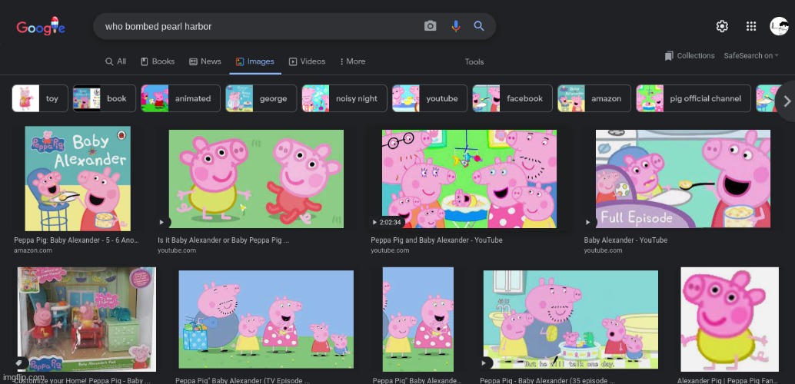Select the Images tab

(x=255, y=61)
